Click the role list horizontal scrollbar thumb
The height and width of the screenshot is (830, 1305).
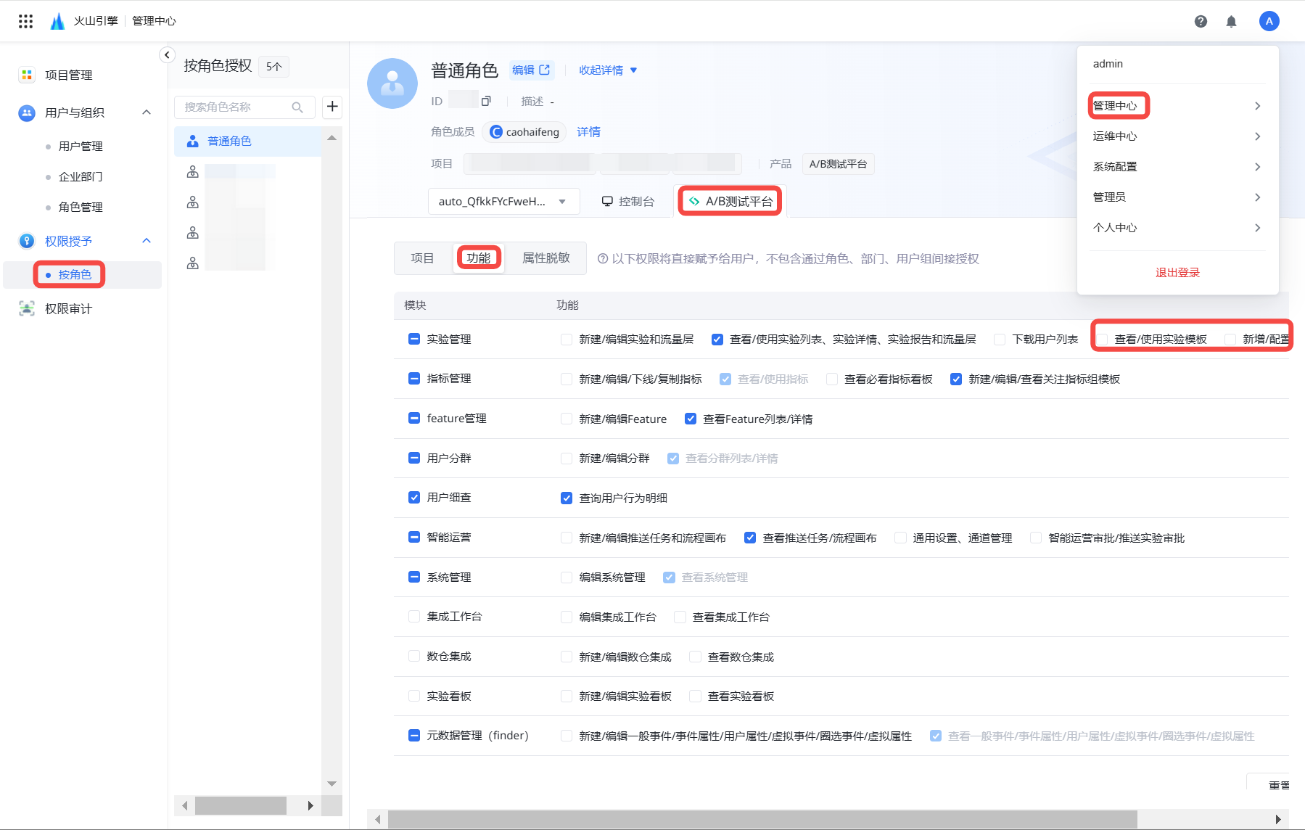tap(240, 805)
